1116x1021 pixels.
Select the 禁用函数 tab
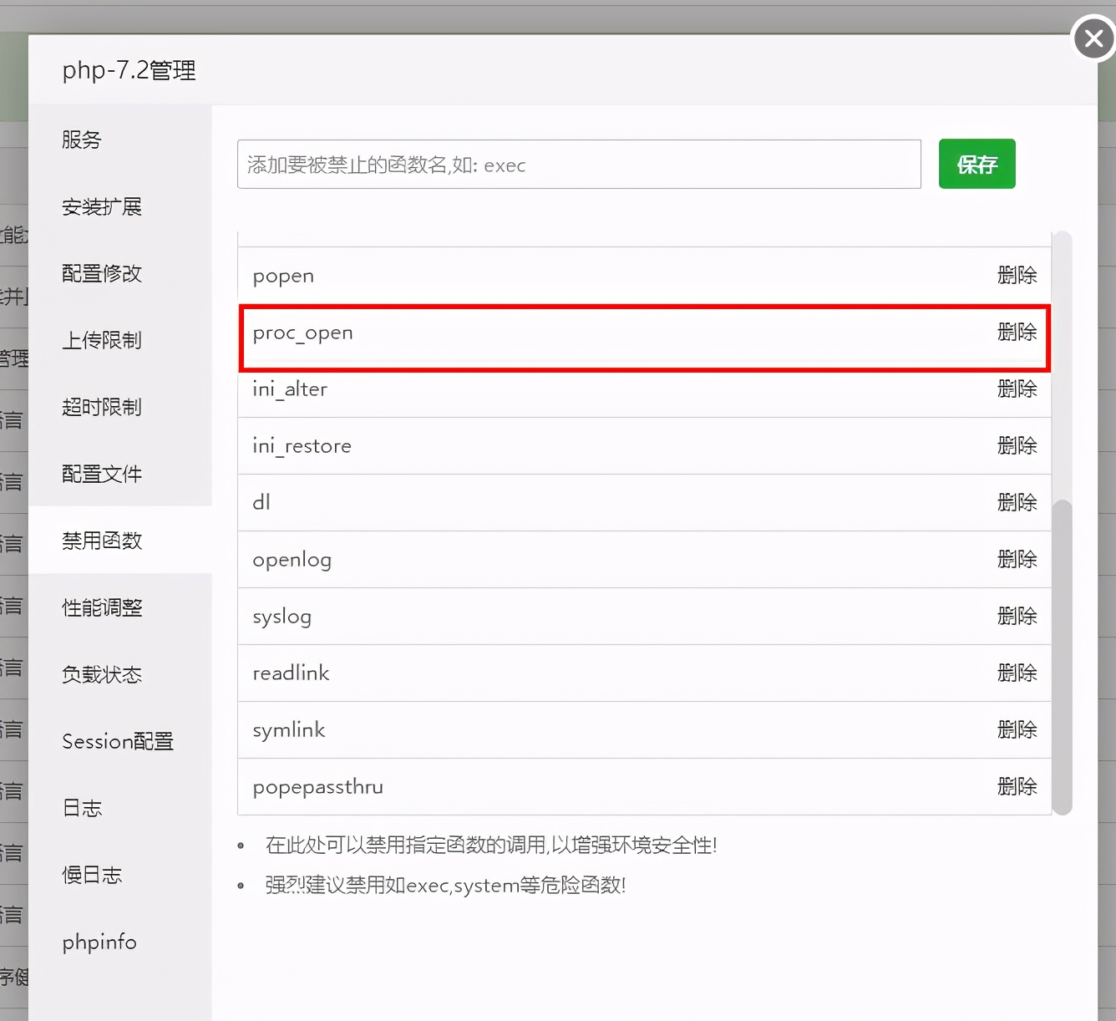[x=101, y=541]
